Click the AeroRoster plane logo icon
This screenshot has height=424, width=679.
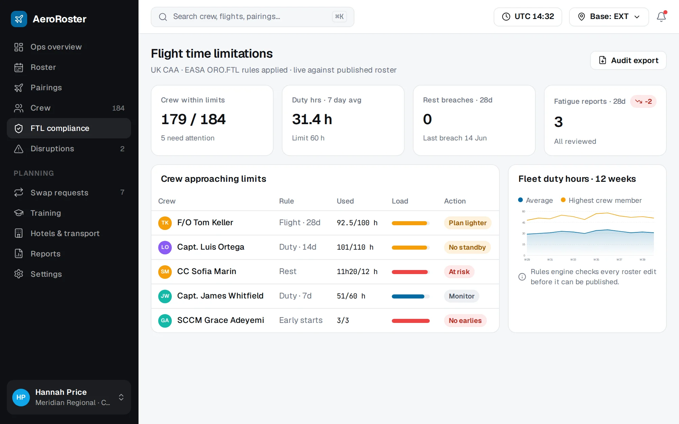[x=19, y=19]
